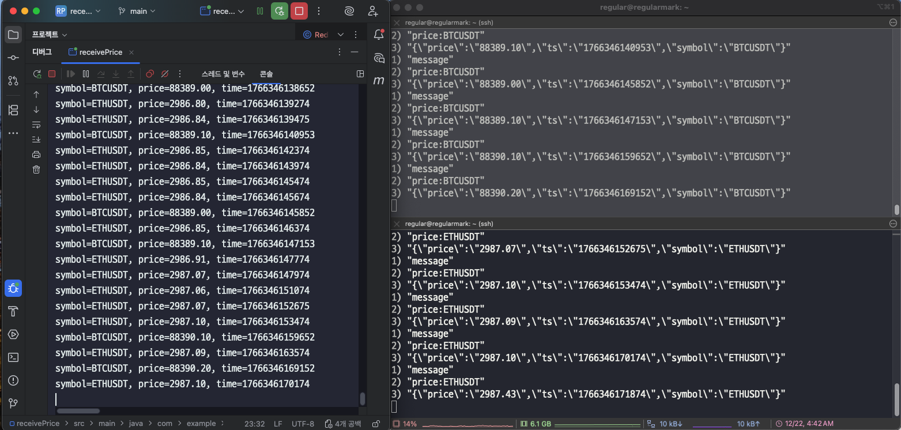Open editor tabs chevron dropdown next to Red
Image resolution: width=901 pixels, height=430 pixels.
pyautogui.click(x=341, y=35)
